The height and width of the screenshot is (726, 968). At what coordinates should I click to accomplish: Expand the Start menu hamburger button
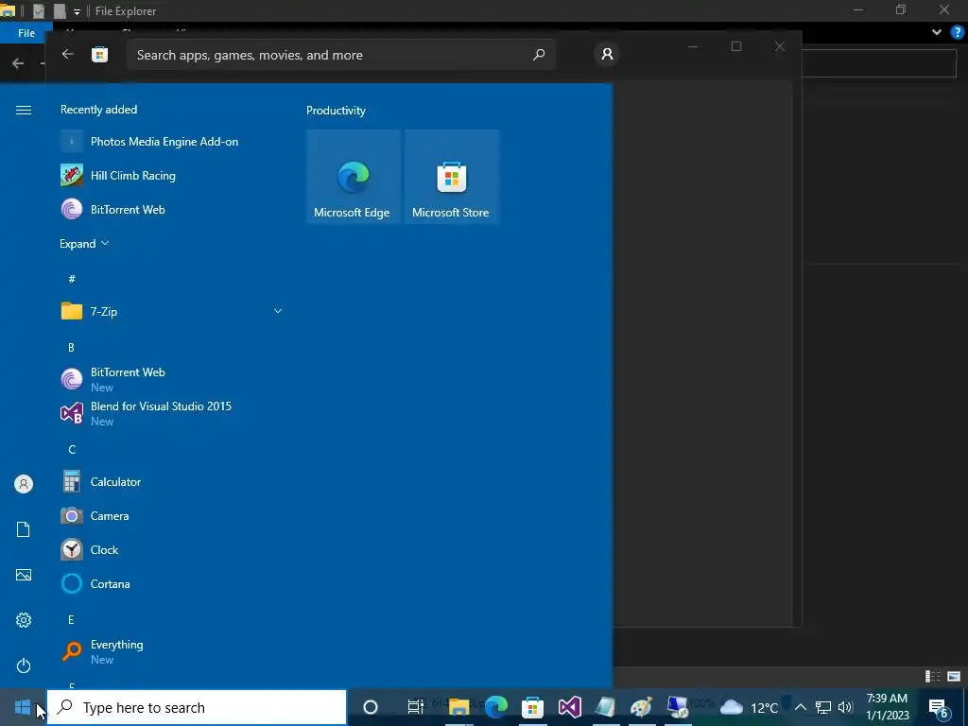[x=24, y=110]
